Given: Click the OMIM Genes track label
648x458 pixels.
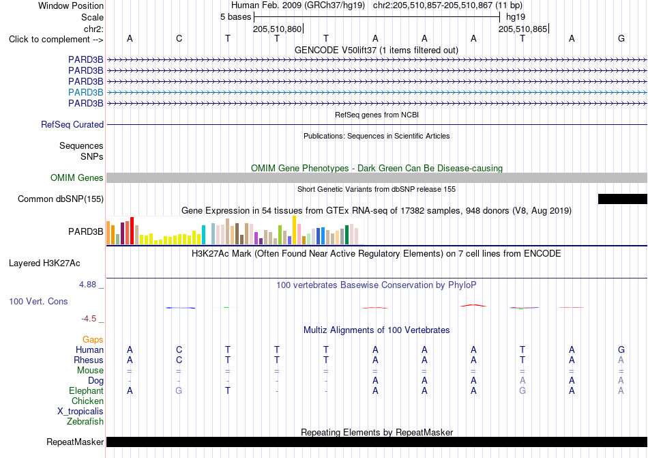Looking at the screenshot, I should (x=77, y=177).
